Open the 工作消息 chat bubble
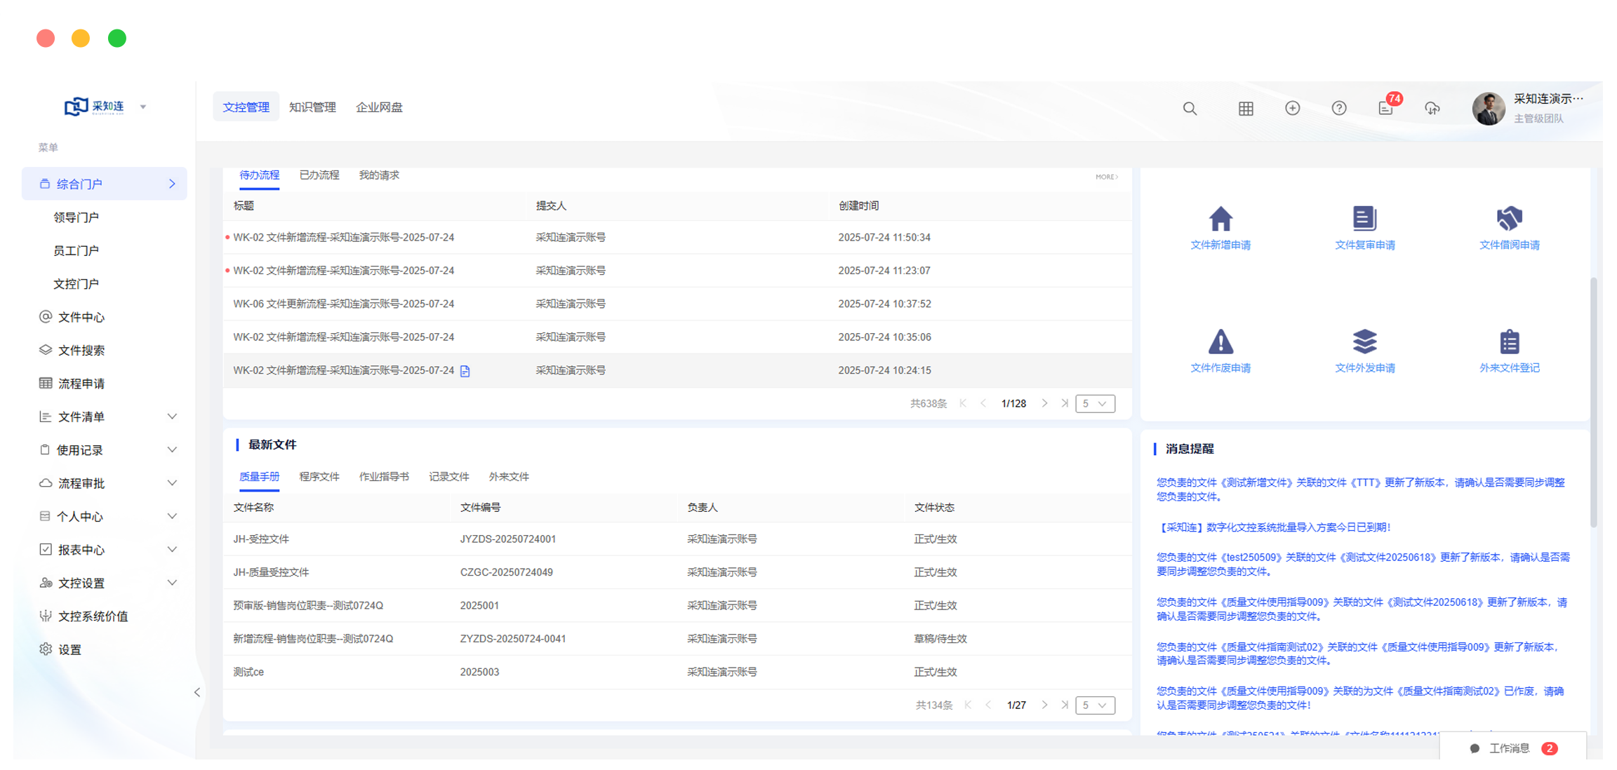Viewport: 1617px width, 770px height. 1513,748
